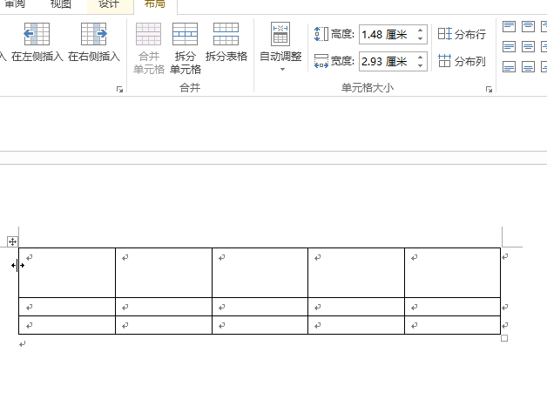Expand Rows & Columns group dialog launcher
The image size is (547, 400).
119,89
